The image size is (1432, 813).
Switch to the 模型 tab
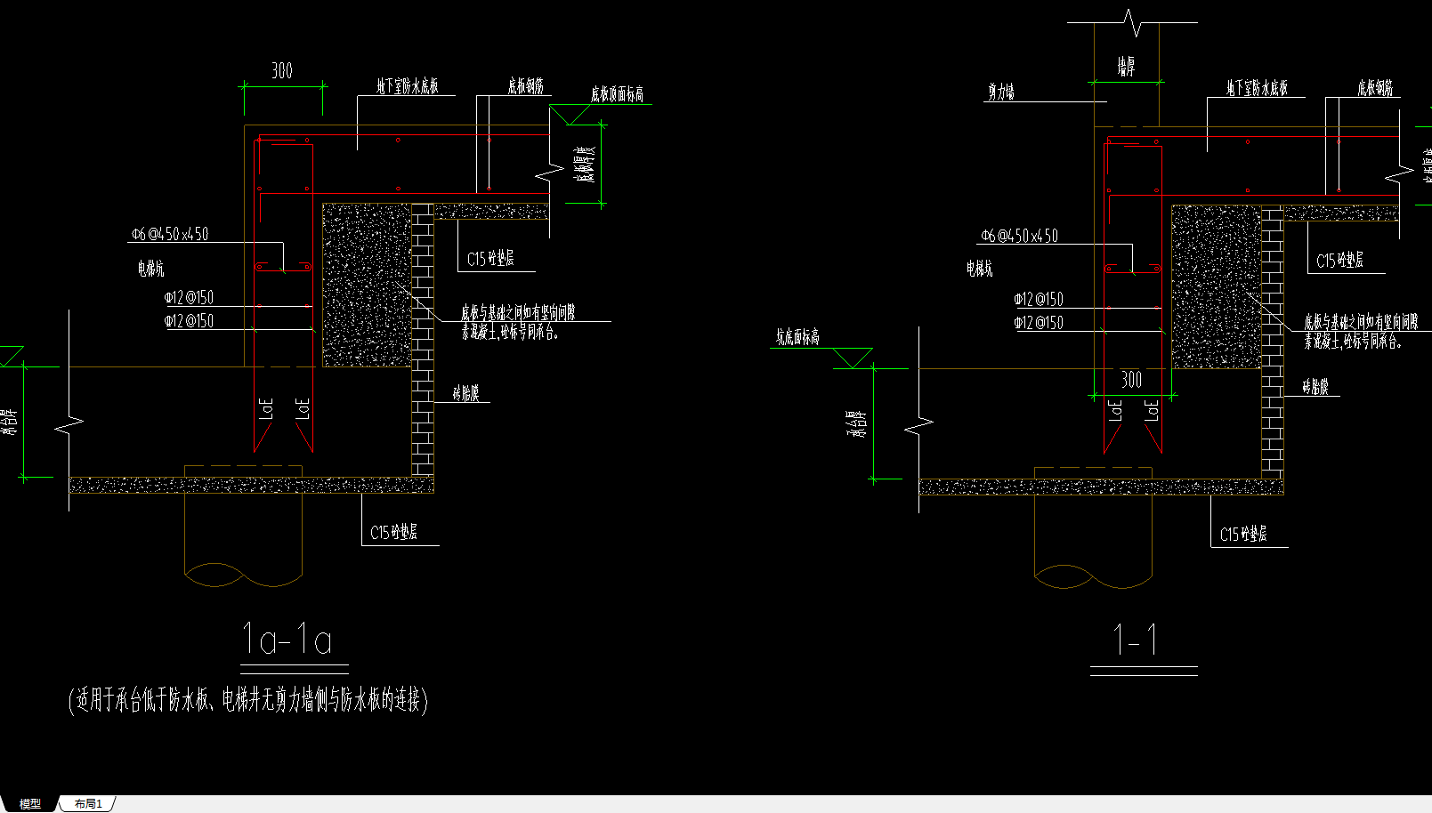(30, 803)
